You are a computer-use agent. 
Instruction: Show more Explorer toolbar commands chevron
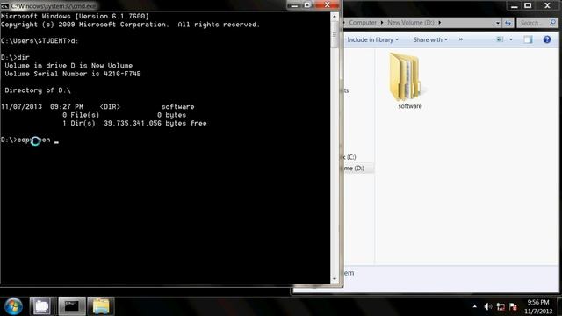click(x=461, y=39)
